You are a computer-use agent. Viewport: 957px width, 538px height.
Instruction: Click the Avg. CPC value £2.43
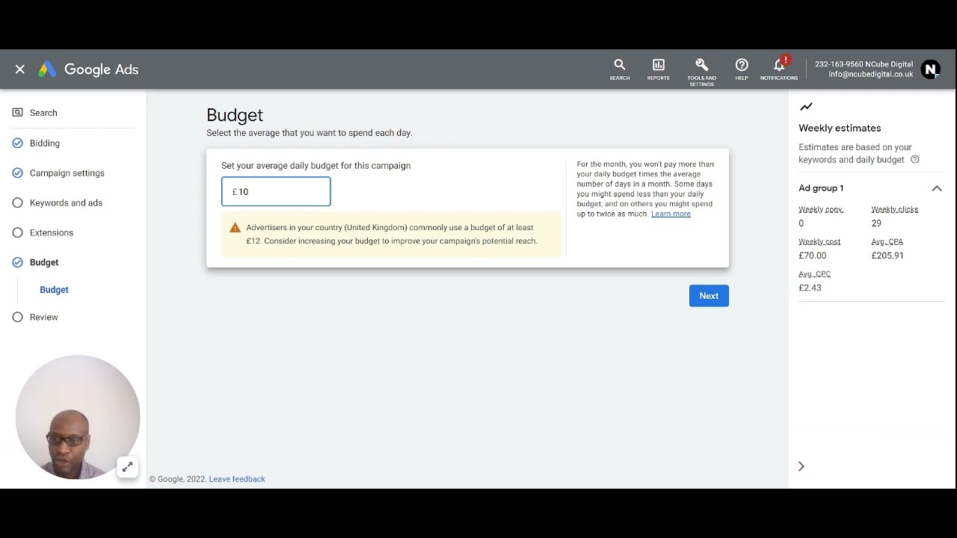[x=810, y=288]
